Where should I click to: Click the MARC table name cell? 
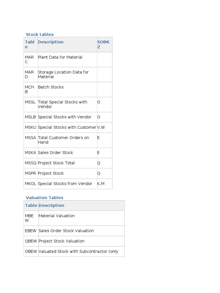pyautogui.click(x=29, y=60)
